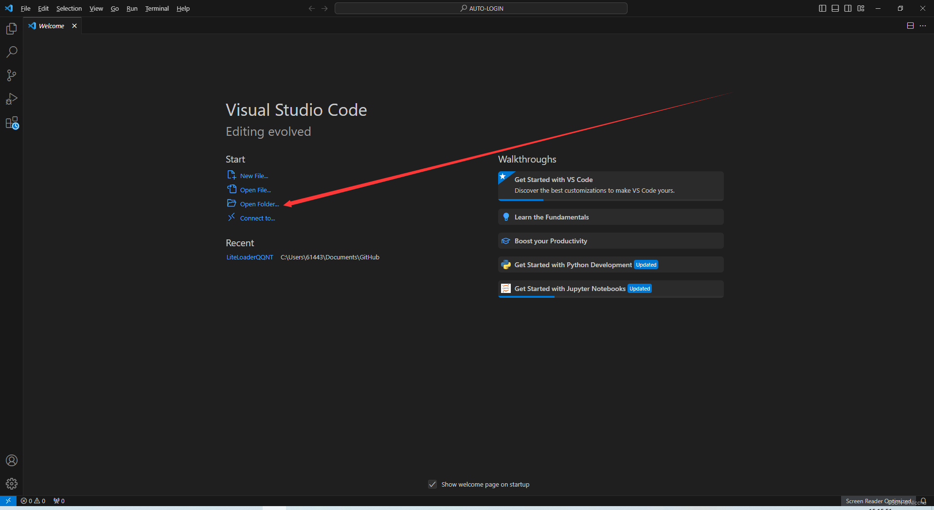Open Get Started with Python Development walkthrough
934x510 pixels.
pyautogui.click(x=611, y=265)
